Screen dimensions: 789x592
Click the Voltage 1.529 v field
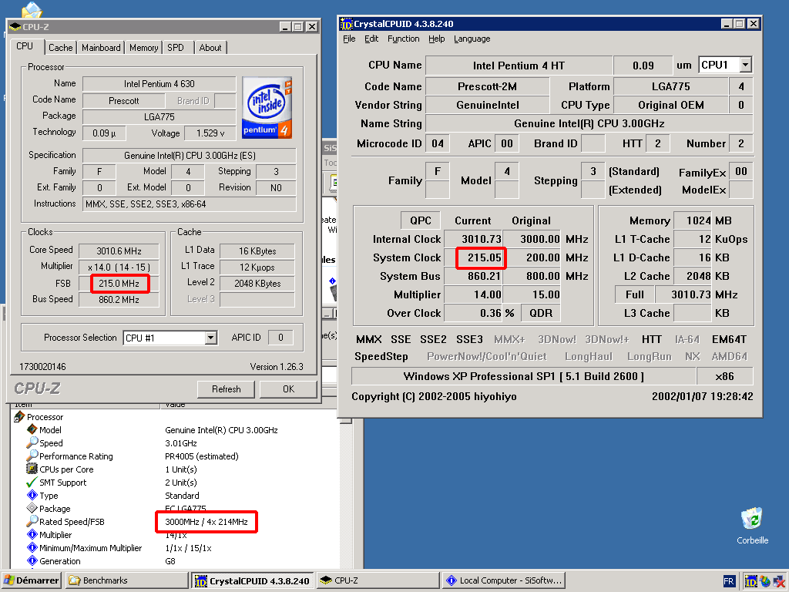[x=210, y=133]
